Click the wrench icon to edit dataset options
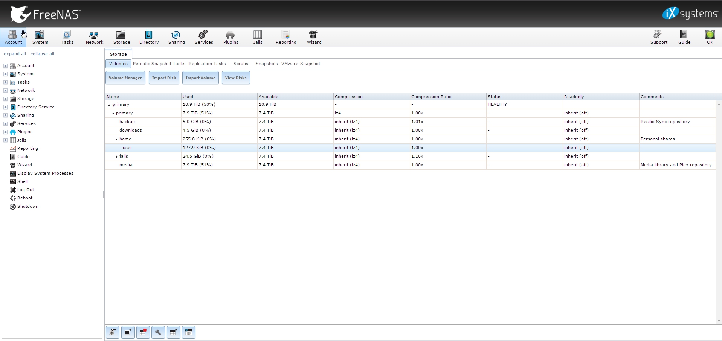 tap(158, 332)
